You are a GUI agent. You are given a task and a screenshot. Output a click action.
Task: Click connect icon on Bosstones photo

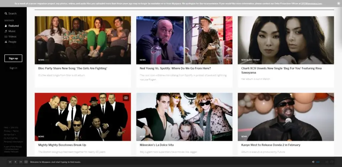[126, 98]
